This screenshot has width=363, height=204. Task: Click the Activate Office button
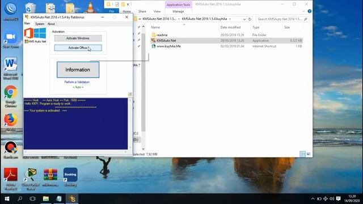pyautogui.click(x=78, y=48)
